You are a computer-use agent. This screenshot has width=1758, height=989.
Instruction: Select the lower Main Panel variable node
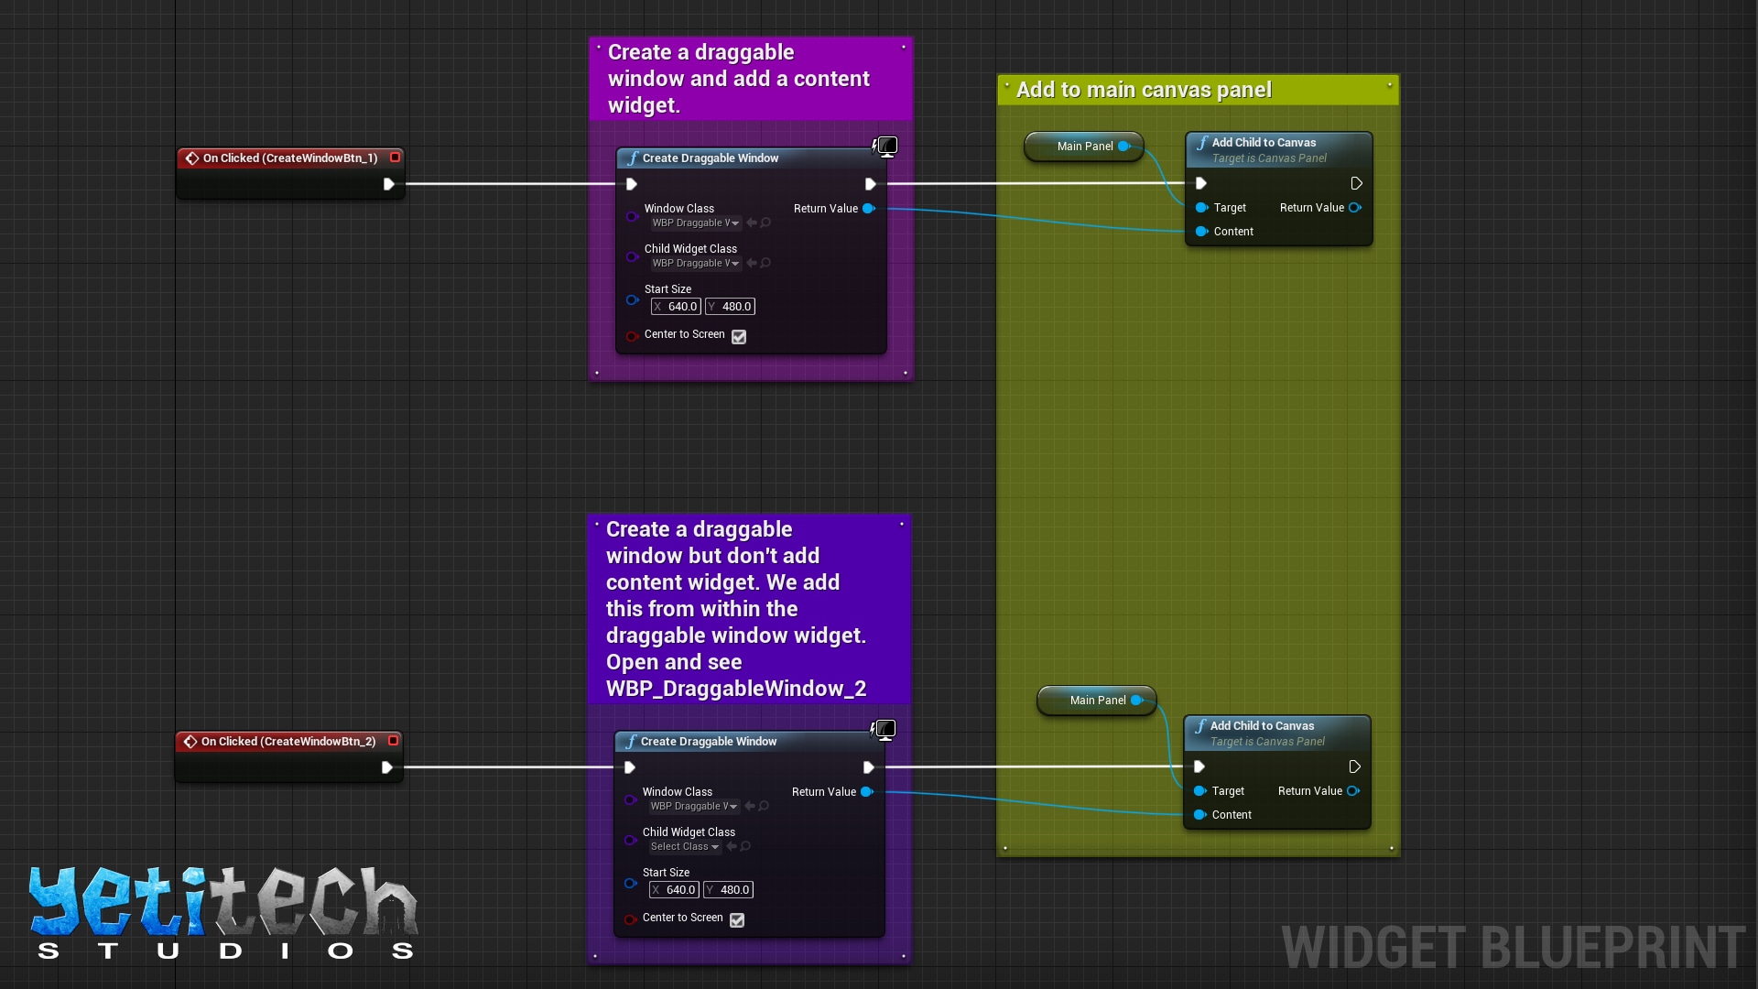[x=1096, y=701]
